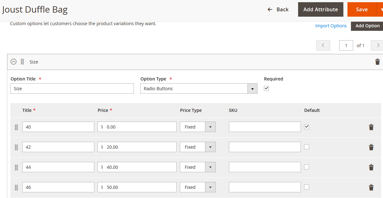
Task: Delete the row titled 46 via trash icon
Action: click(371, 187)
